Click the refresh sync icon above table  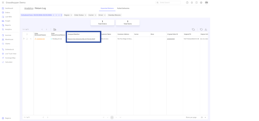[193, 29]
